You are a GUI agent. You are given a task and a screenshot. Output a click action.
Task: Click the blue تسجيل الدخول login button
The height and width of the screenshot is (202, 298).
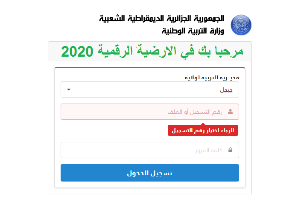pyautogui.click(x=150, y=173)
